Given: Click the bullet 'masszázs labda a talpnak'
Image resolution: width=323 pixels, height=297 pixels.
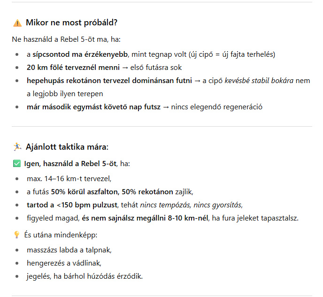Looking at the screenshot, I should click(x=69, y=250).
